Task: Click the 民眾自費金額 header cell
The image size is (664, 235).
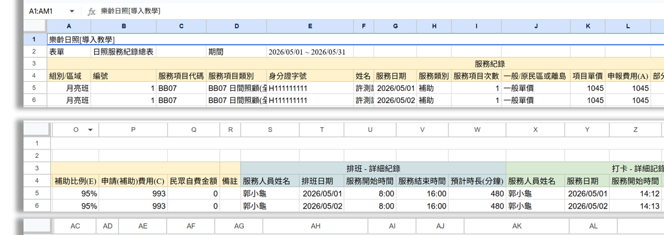Action: coord(194,181)
